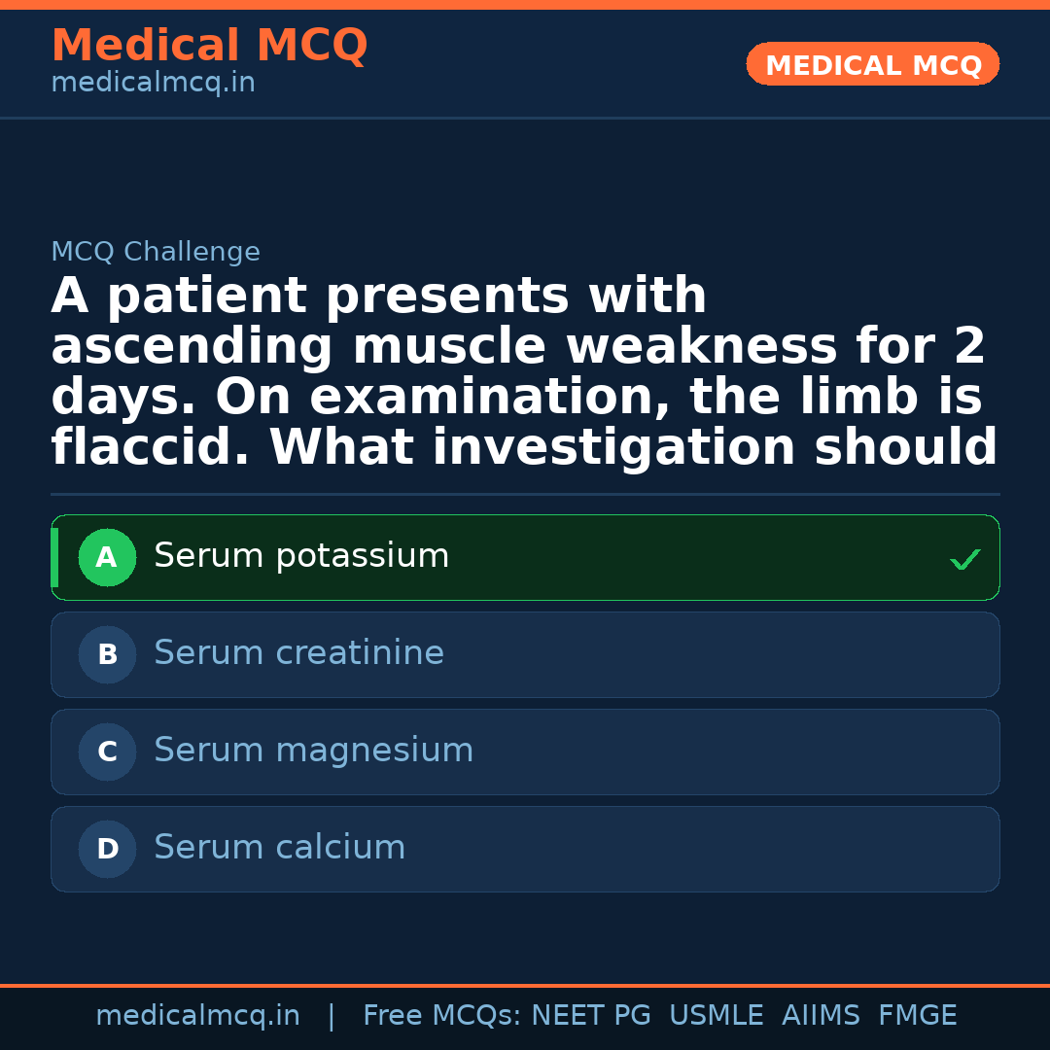Select "USMLE" in the footer
The height and width of the screenshot is (1050, 1050).
(717, 1016)
